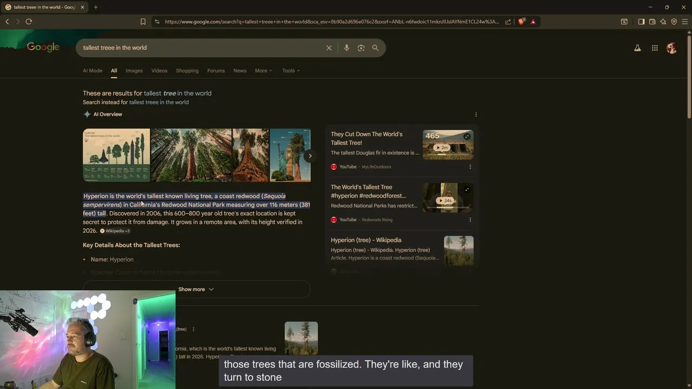Open site settings icon in address bar
The width and height of the screenshot is (692, 389).
tap(157, 22)
